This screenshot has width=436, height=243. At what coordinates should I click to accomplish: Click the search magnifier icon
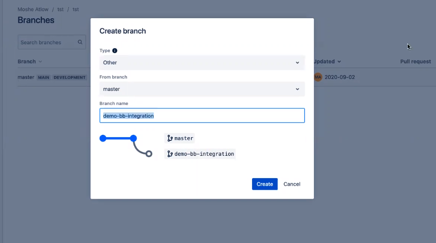pos(80,42)
